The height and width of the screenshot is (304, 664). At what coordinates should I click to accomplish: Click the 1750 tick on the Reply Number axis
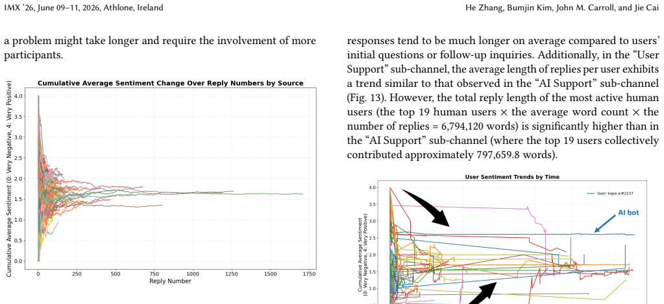pyautogui.click(x=309, y=274)
